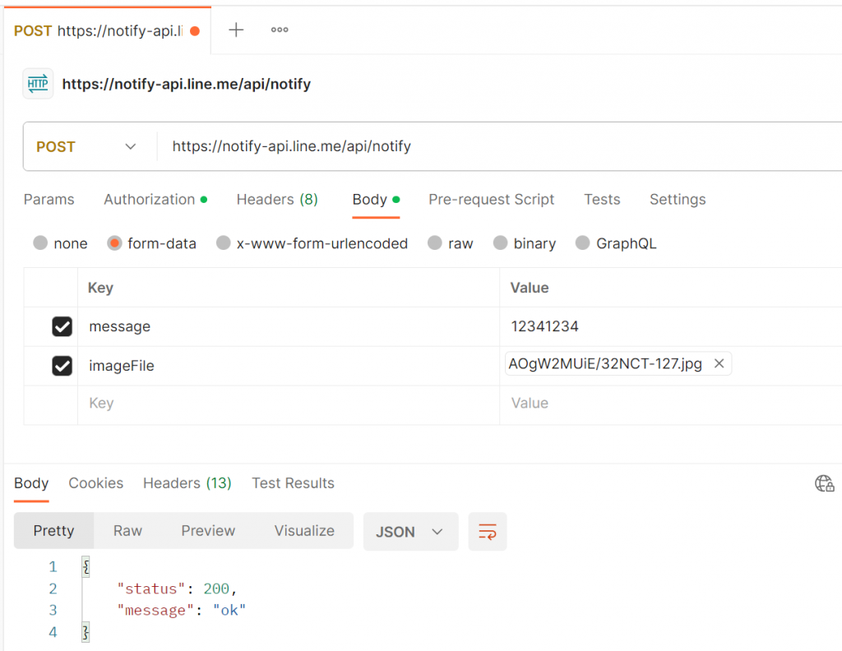Viewport: 842px width, 651px height.
Task: Show the Raw response view
Action: 127,531
